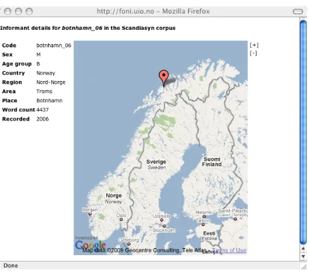
Task: Click the red close window button
Action: coord(8,11)
